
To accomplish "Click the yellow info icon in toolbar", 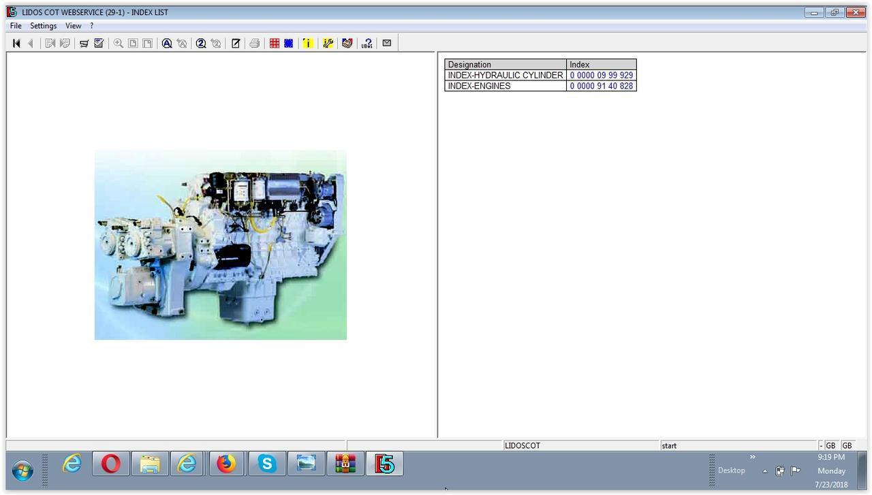I will (x=308, y=43).
